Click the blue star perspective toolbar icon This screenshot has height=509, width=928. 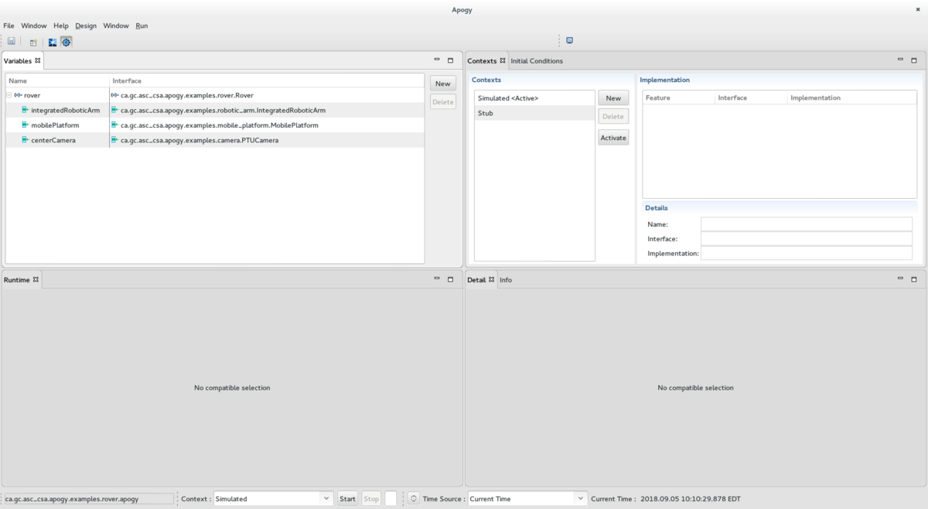[x=53, y=42]
